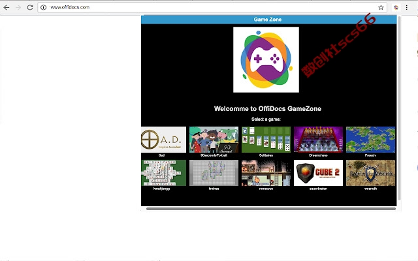
Task: Click the Welcomme to OffiDocs GameZone heading
Action: (x=268, y=109)
